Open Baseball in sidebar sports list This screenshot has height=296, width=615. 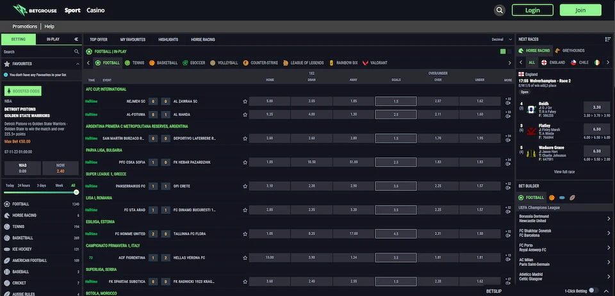(41, 272)
